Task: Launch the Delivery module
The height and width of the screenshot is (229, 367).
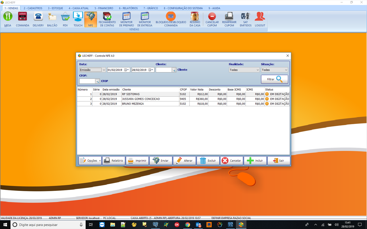Action: click(x=38, y=19)
